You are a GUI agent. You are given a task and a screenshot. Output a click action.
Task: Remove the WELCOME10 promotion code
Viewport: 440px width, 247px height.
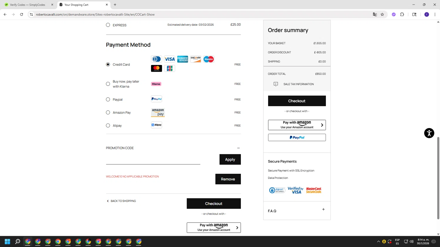point(228,179)
